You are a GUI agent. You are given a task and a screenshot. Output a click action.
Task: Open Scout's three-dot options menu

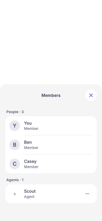[x=87, y=194]
